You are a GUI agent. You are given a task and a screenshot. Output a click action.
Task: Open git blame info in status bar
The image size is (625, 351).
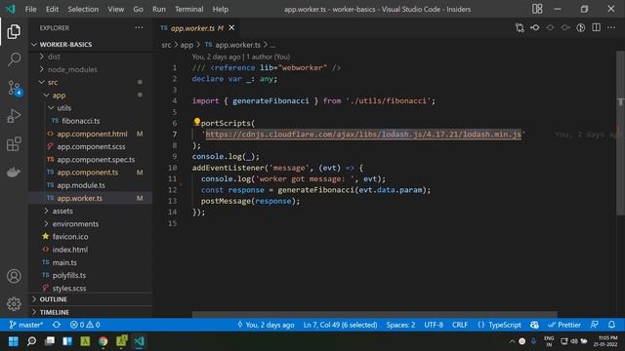coord(266,325)
